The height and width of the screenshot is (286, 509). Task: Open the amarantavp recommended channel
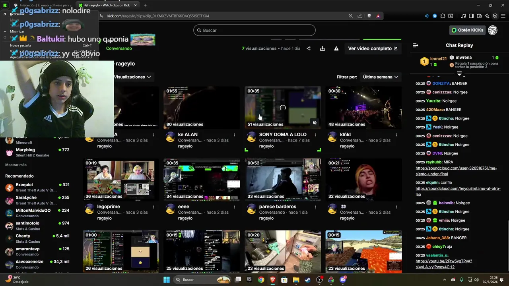pyautogui.click(x=37, y=251)
